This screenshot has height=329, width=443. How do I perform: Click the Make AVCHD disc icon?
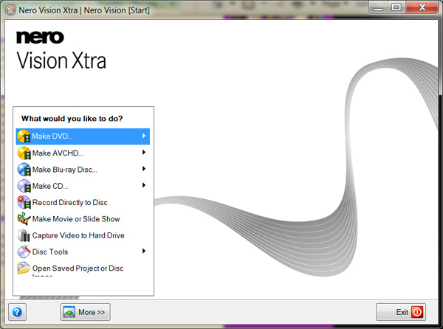pyautogui.click(x=24, y=153)
